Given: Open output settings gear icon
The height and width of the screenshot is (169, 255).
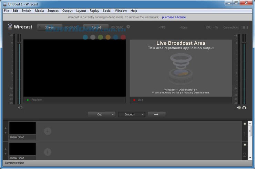Looking at the screenshot, I should 128,27.
